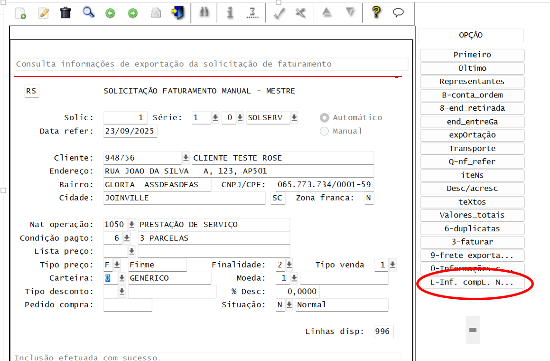Click the edit record pencil icon
Screen dimensions: 550x361
point(44,13)
